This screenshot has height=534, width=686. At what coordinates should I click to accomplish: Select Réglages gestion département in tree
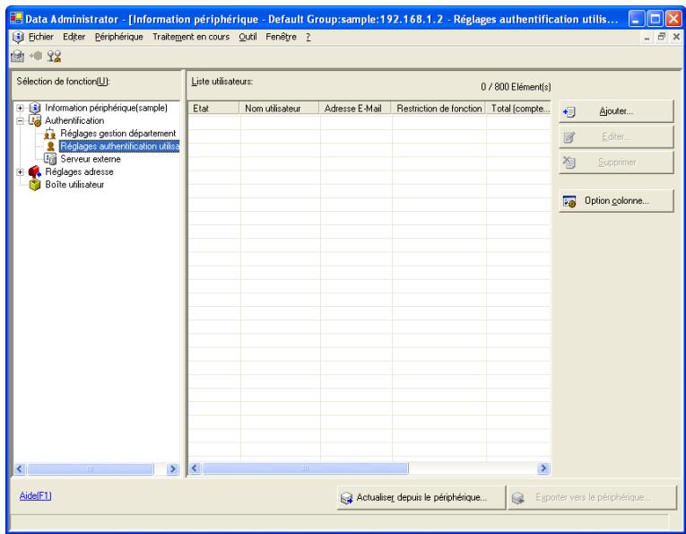pos(118,133)
